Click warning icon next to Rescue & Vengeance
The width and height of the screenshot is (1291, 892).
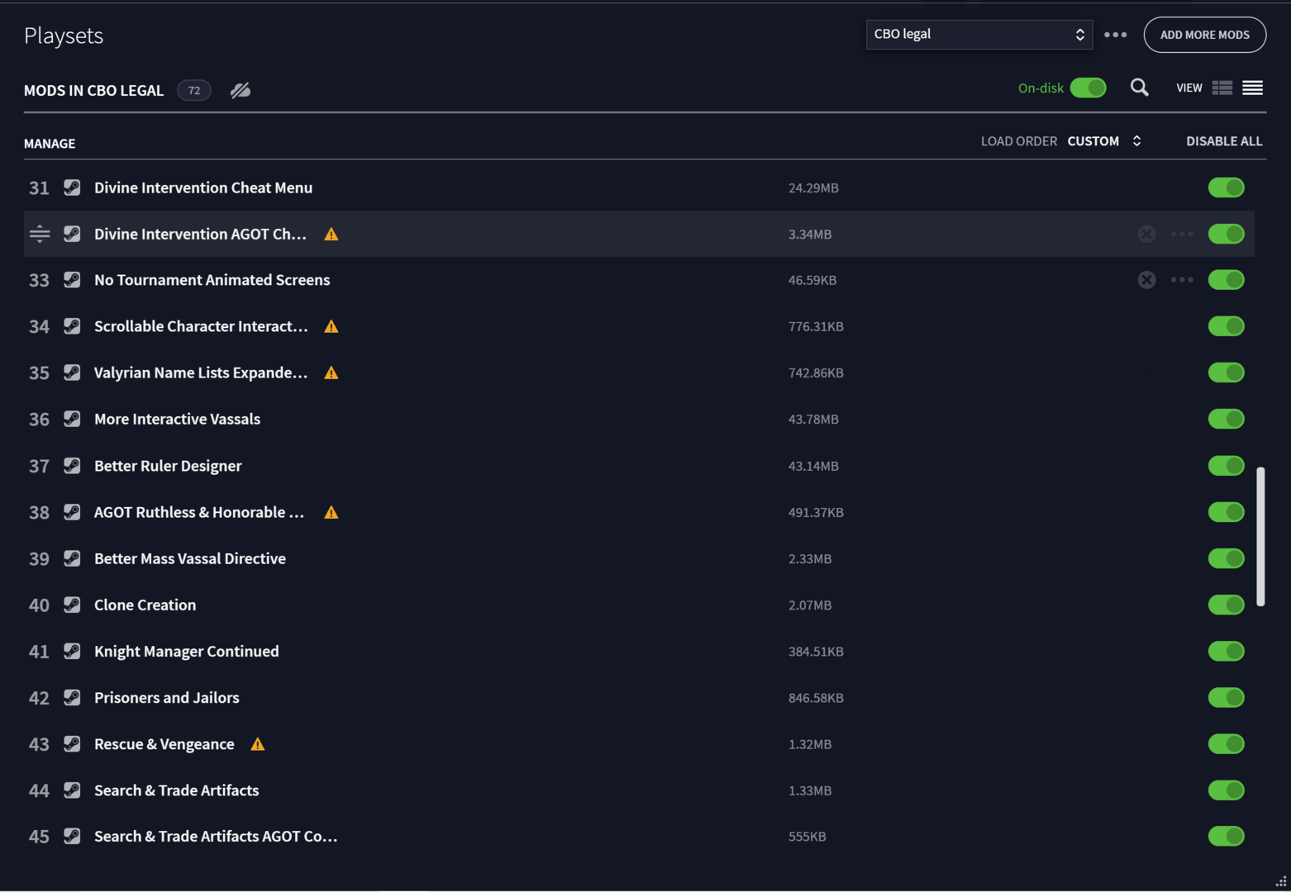click(258, 744)
